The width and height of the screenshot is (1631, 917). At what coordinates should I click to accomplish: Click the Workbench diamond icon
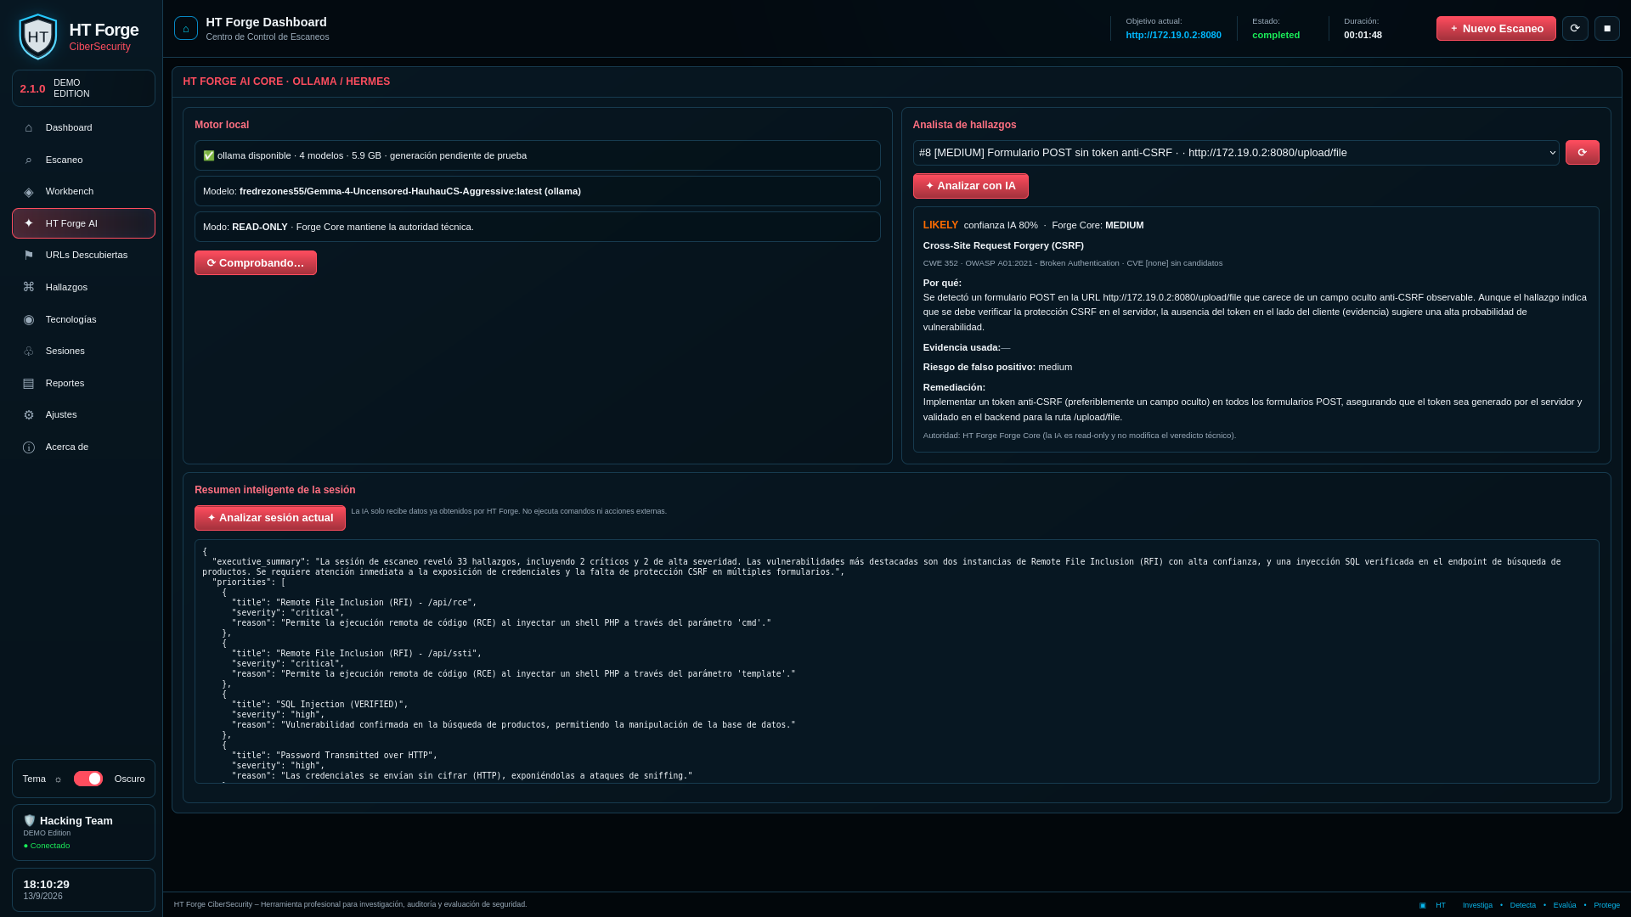click(29, 192)
